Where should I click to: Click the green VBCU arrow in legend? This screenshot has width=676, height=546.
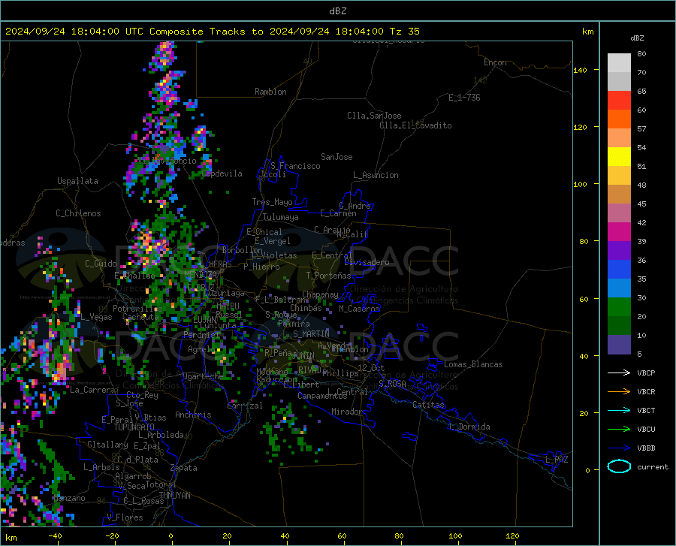click(619, 429)
